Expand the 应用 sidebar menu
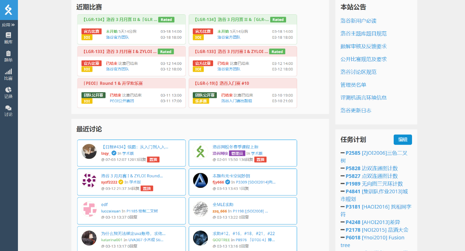Screen dimensions: 465x251 [x=9, y=25]
